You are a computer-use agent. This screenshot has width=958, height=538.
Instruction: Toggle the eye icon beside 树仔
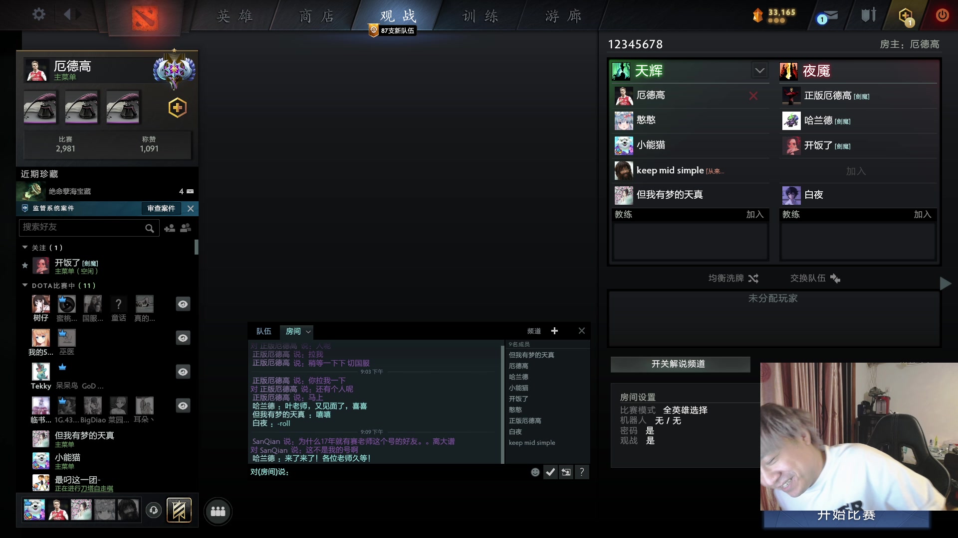183,304
